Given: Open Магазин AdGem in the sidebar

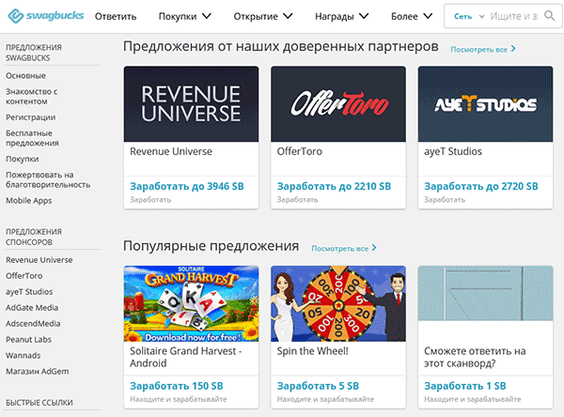Looking at the screenshot, I should click(37, 371).
